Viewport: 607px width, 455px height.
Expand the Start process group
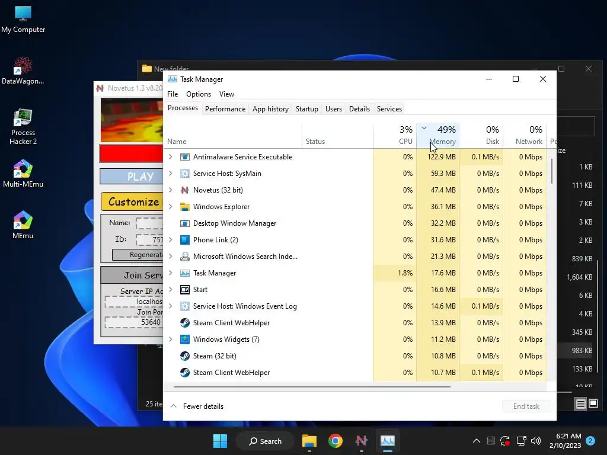pos(171,290)
